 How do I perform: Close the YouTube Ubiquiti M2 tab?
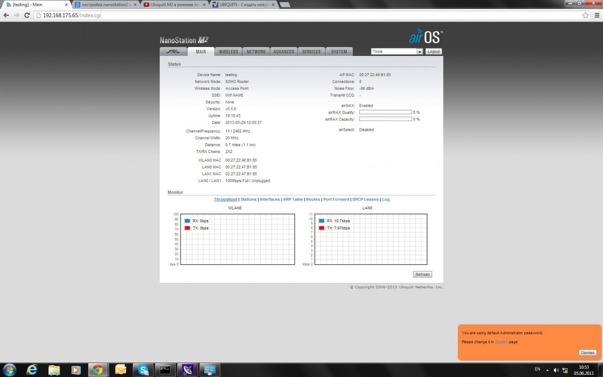pos(204,5)
